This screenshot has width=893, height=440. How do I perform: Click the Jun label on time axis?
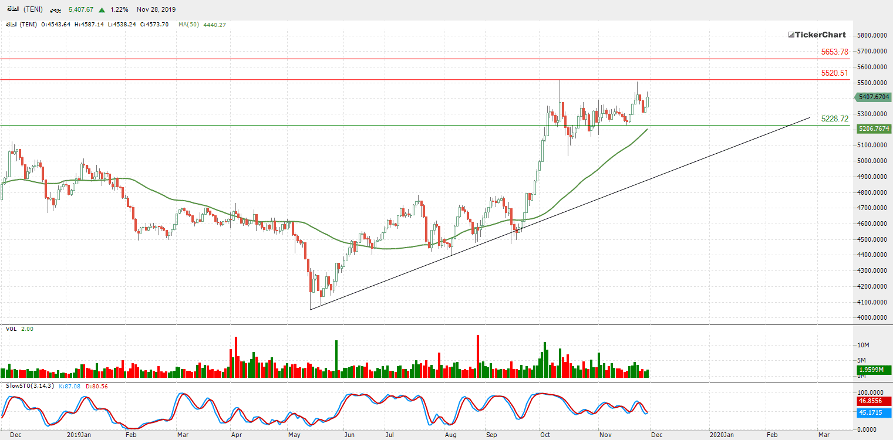(x=349, y=435)
